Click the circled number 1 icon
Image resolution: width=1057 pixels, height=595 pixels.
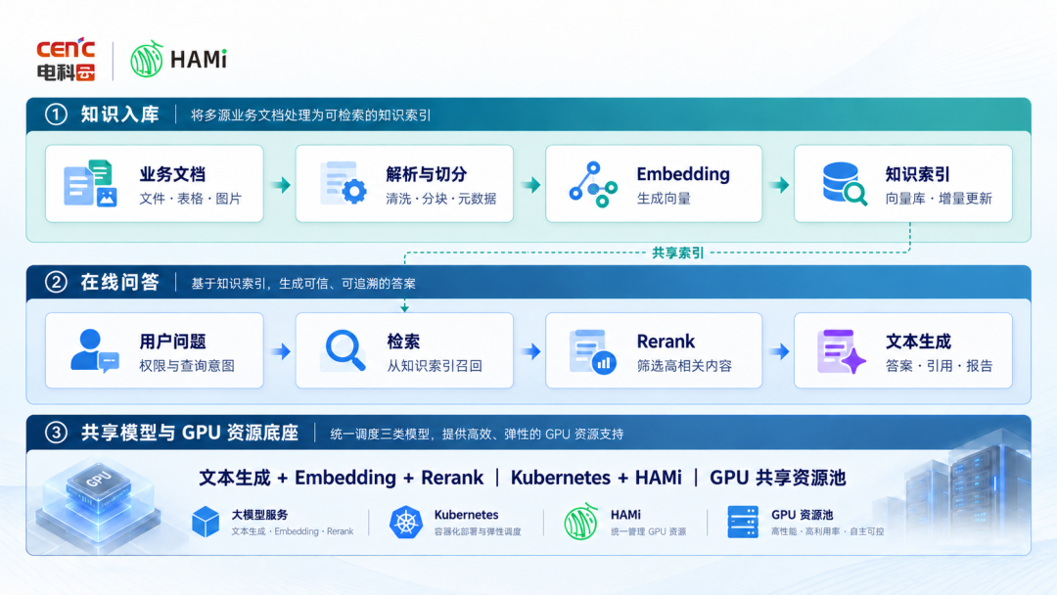click(x=56, y=114)
